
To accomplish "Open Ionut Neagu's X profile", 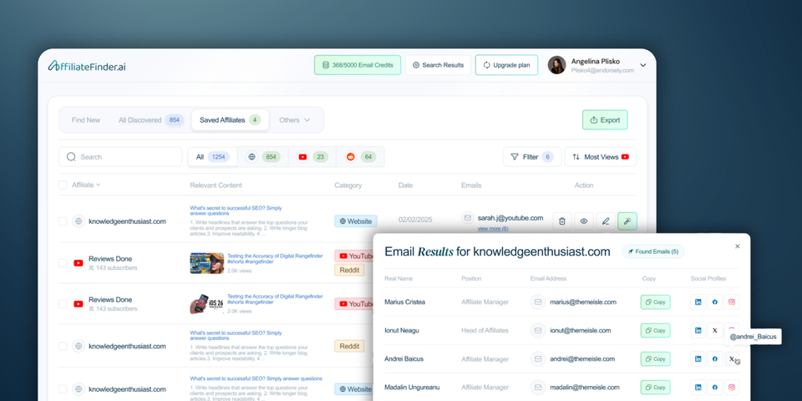I will [x=714, y=331].
